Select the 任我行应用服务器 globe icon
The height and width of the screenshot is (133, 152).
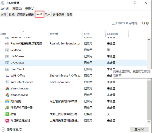coord(7,108)
